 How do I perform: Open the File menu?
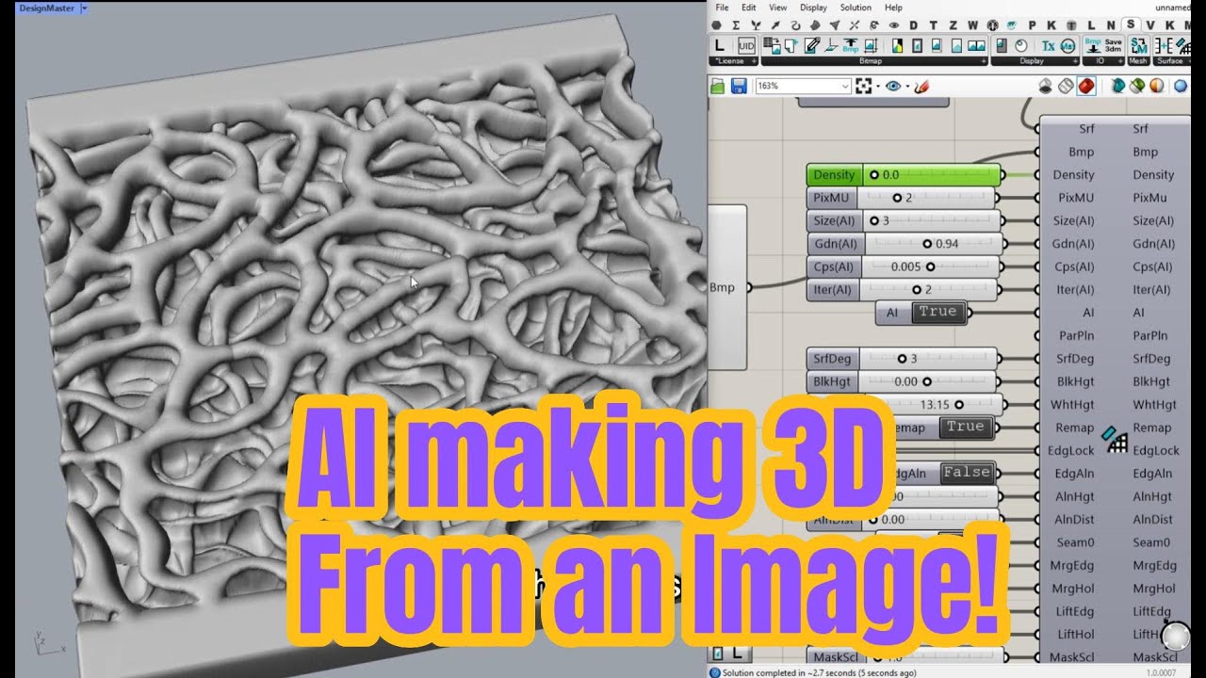pyautogui.click(x=722, y=8)
